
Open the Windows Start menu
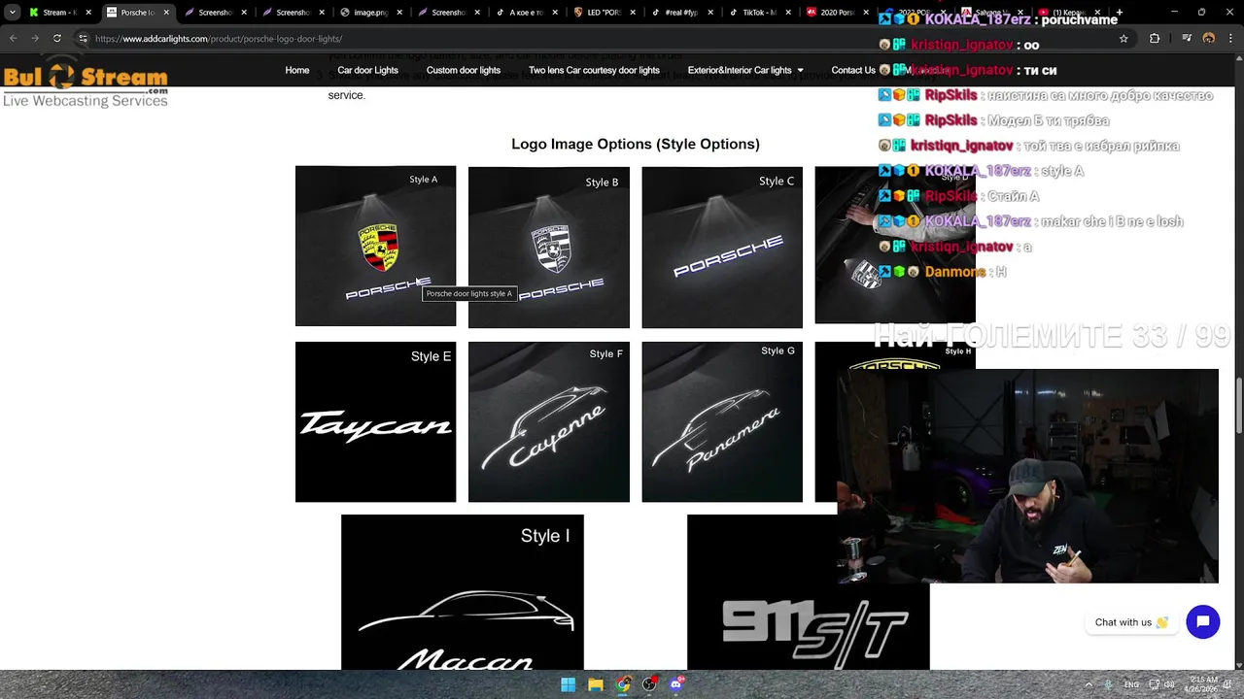tap(569, 684)
